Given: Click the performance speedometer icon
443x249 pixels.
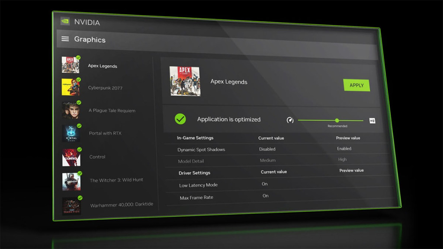Looking at the screenshot, I should click(290, 120).
